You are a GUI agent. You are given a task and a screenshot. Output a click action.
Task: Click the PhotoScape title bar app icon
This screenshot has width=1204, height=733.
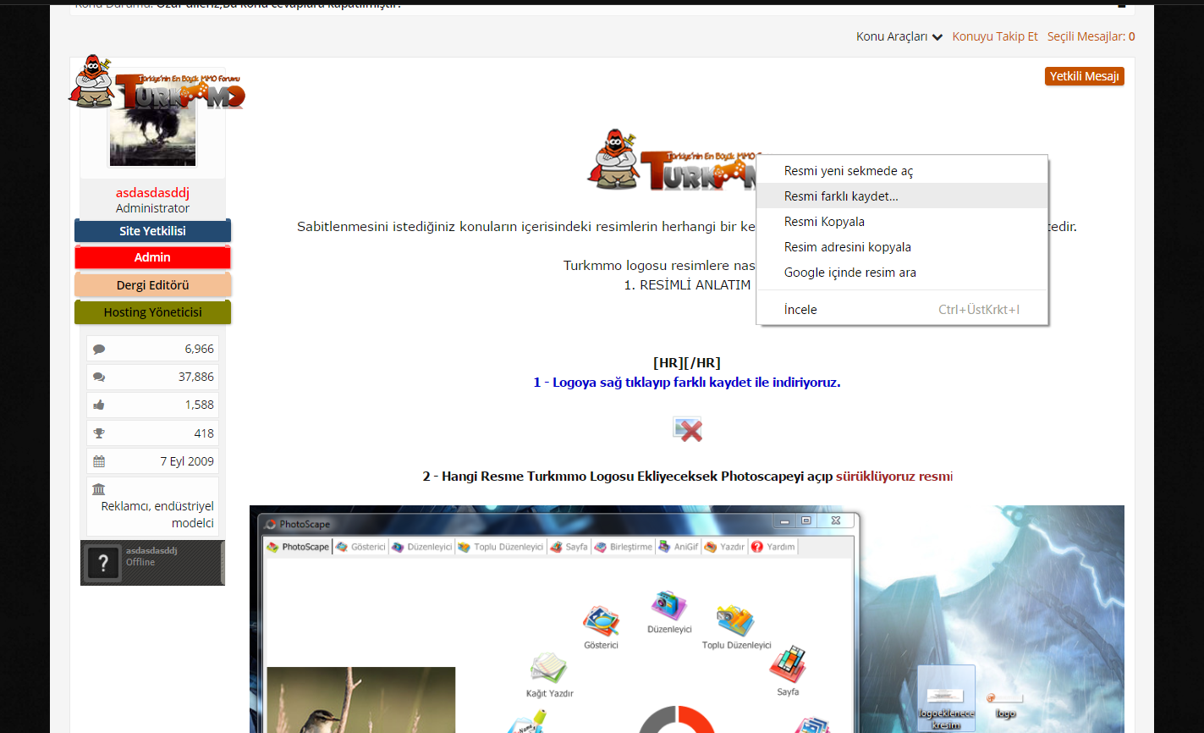(x=271, y=524)
